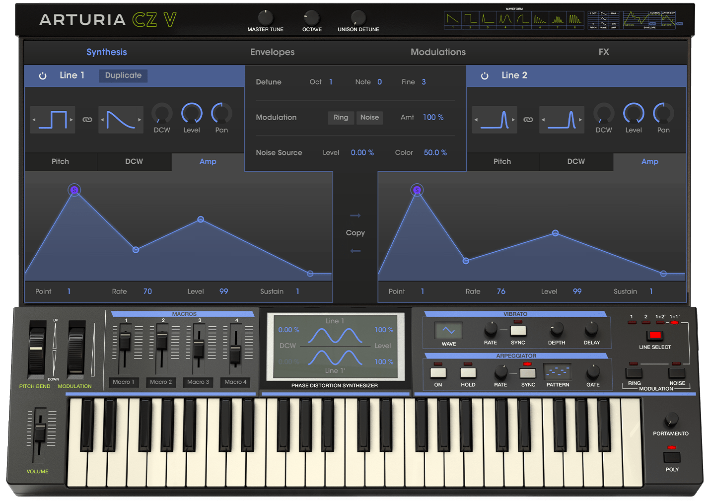710x501 pixels.
Task: Switch to the Envelopes tab
Action: (272, 52)
